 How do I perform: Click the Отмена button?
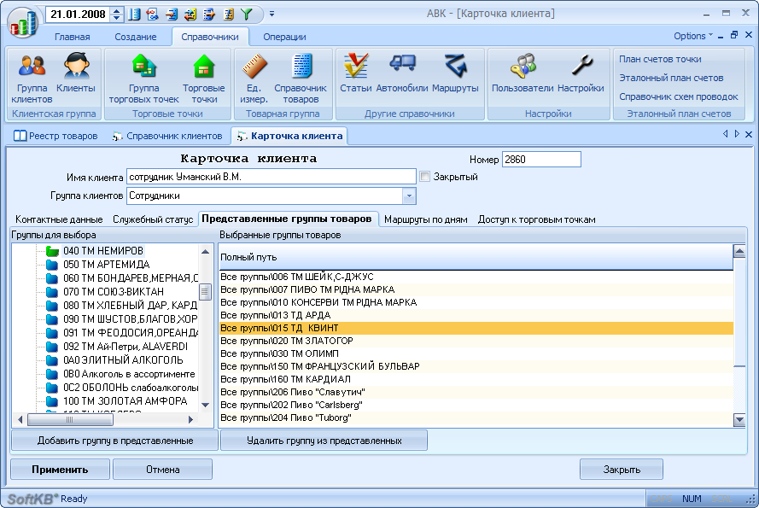(162, 470)
